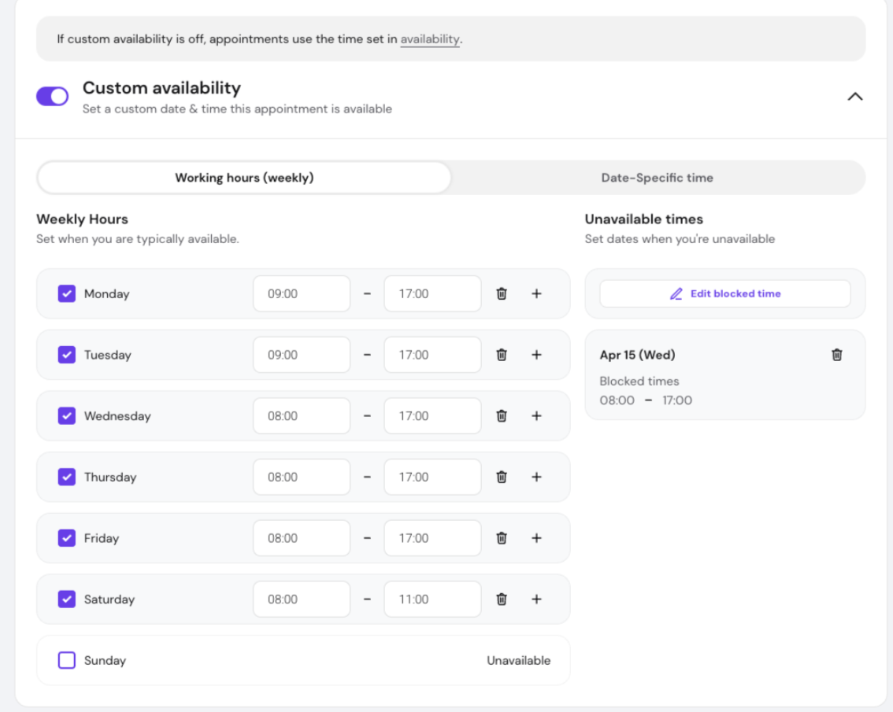Screen dimensions: 893x712
Task: Collapse the Custom availability section
Action: [854, 97]
